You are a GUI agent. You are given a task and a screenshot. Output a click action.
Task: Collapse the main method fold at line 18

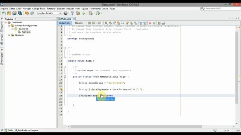click(65, 76)
